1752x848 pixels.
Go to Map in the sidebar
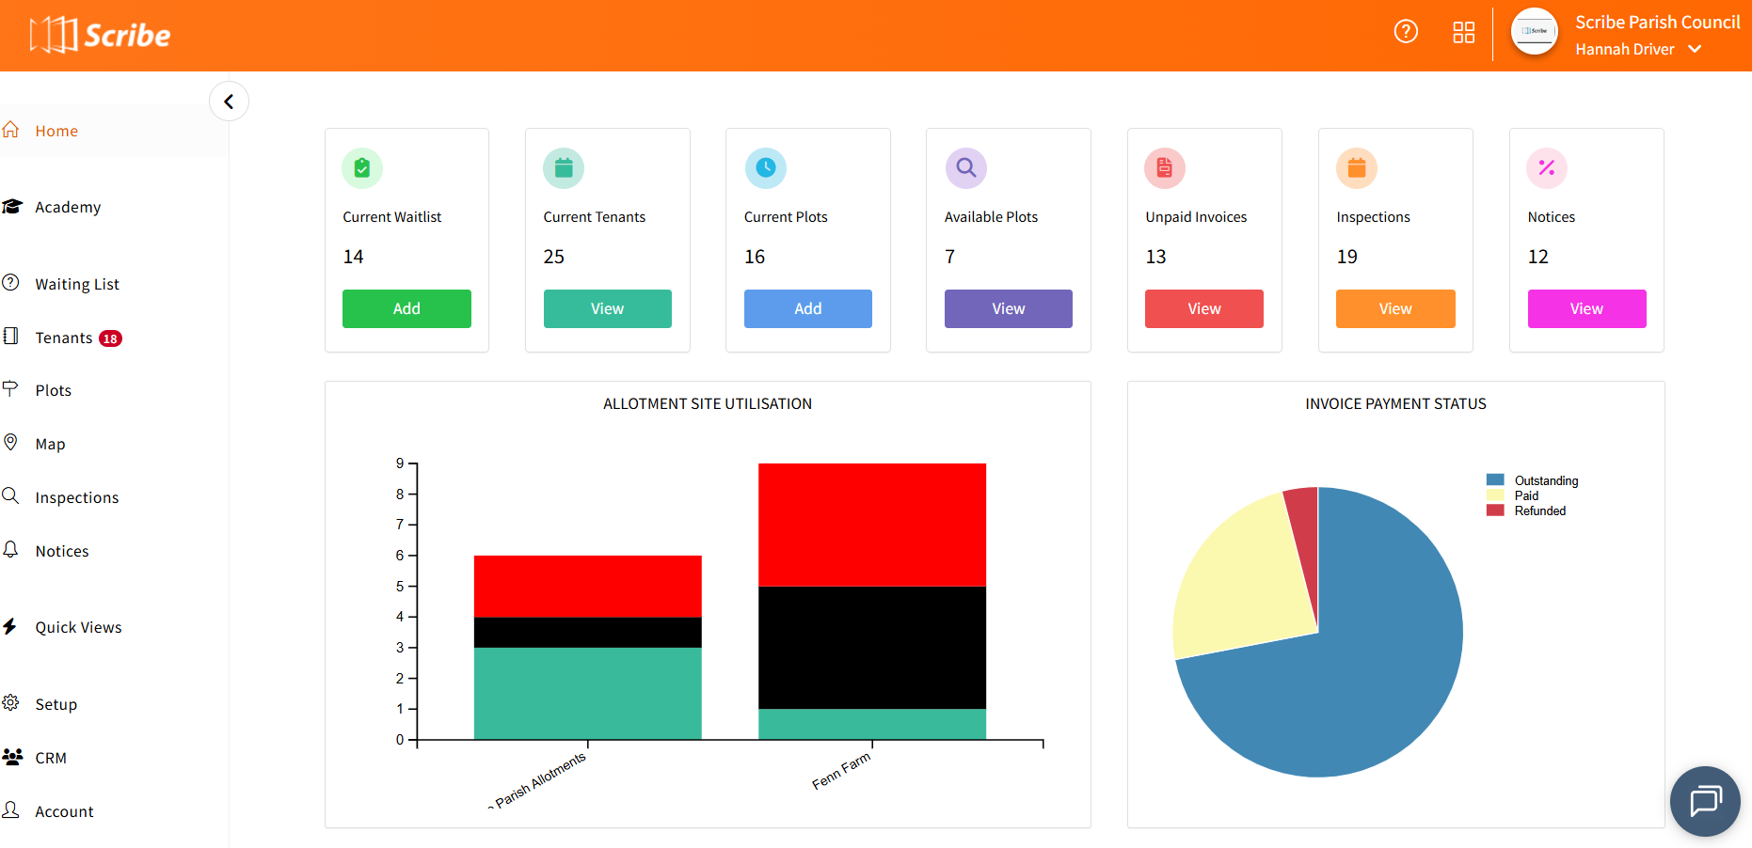point(50,444)
